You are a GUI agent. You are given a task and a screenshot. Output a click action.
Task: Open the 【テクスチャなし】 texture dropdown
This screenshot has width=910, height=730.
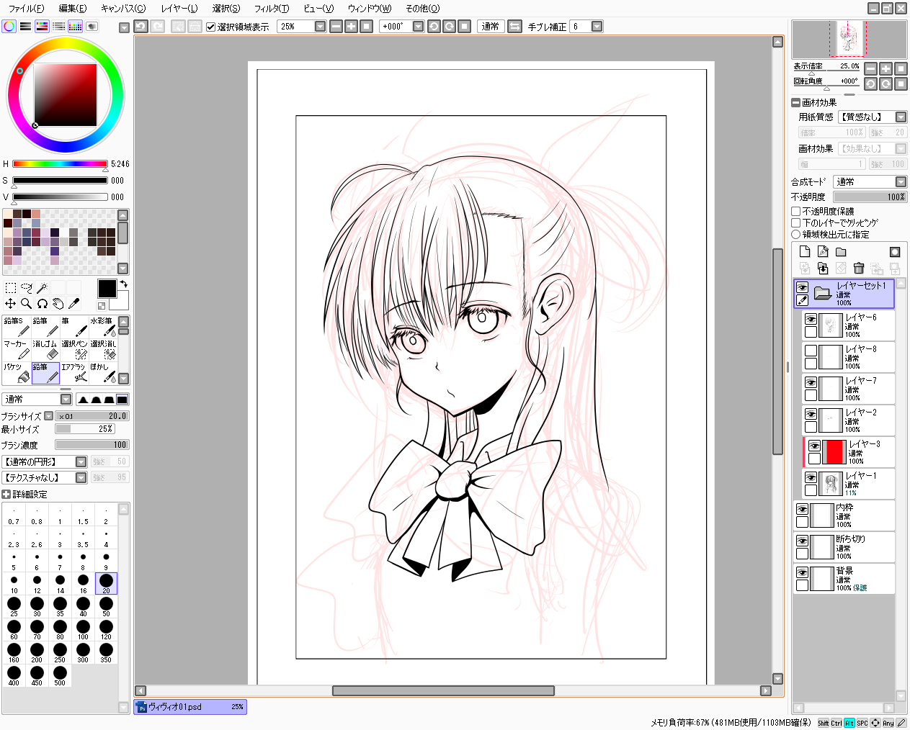[81, 477]
